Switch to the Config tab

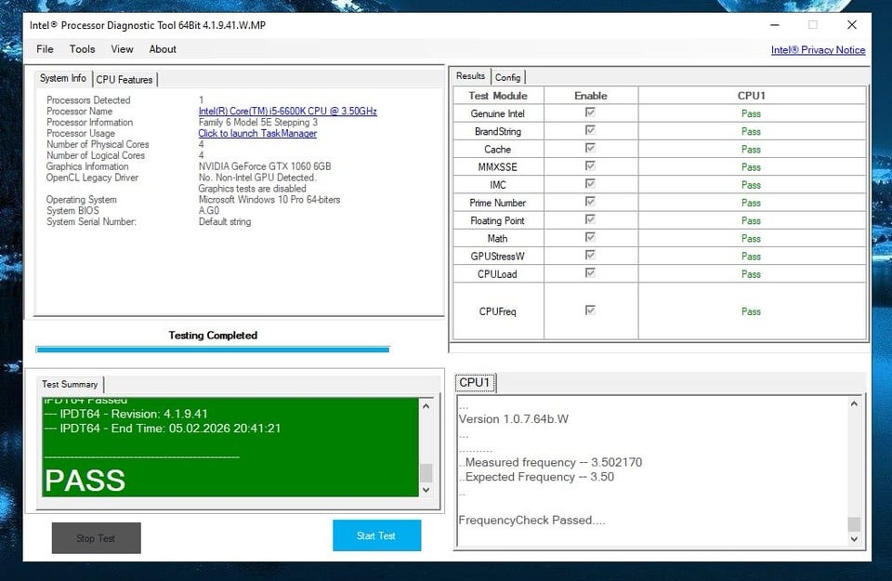(x=507, y=77)
